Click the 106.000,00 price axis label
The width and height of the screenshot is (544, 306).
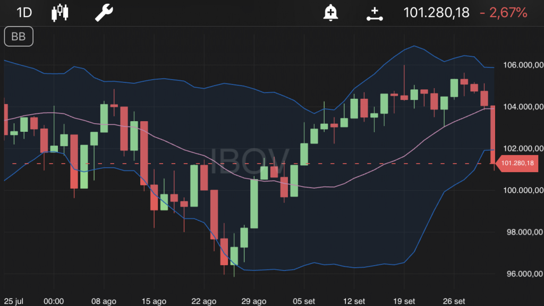523,65
